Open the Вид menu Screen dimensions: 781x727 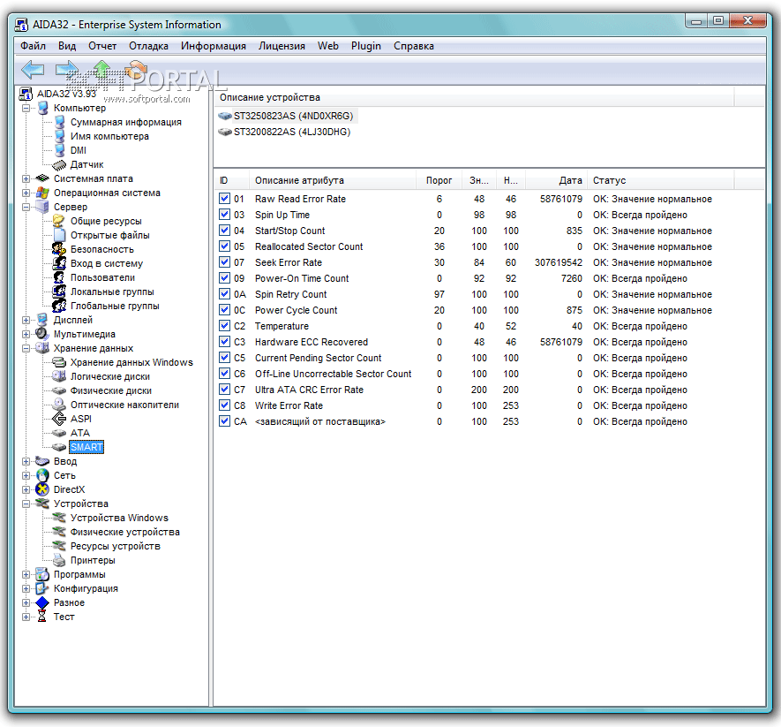click(x=67, y=46)
